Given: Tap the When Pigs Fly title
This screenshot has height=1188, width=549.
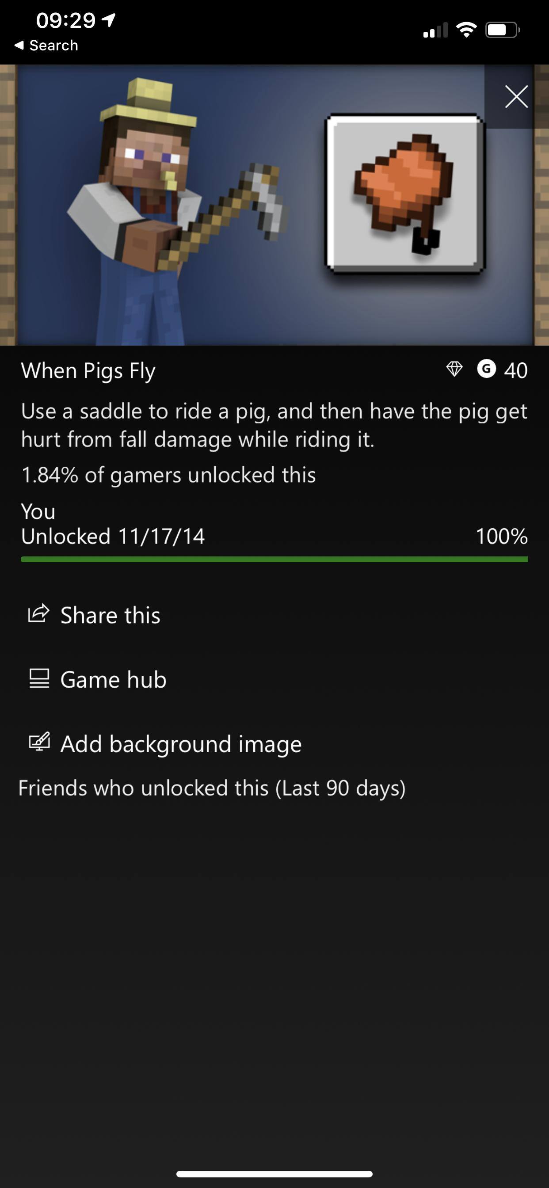Looking at the screenshot, I should click(88, 371).
